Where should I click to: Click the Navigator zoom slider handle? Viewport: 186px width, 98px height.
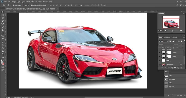(x=173, y=31)
